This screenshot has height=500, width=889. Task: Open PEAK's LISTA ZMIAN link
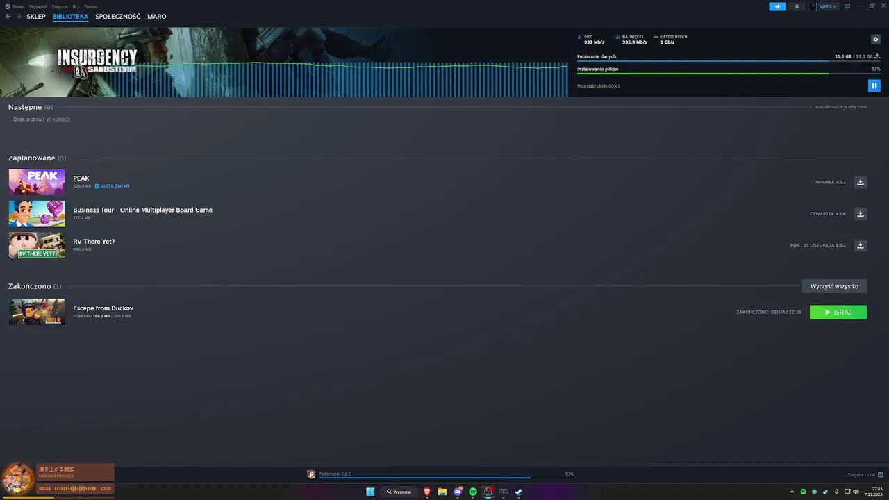pos(113,186)
